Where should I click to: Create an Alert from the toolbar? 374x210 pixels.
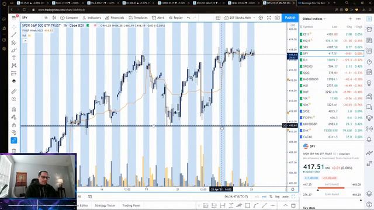pyautogui.click(x=158, y=17)
